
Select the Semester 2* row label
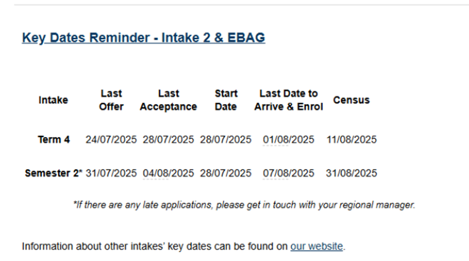pos(54,173)
